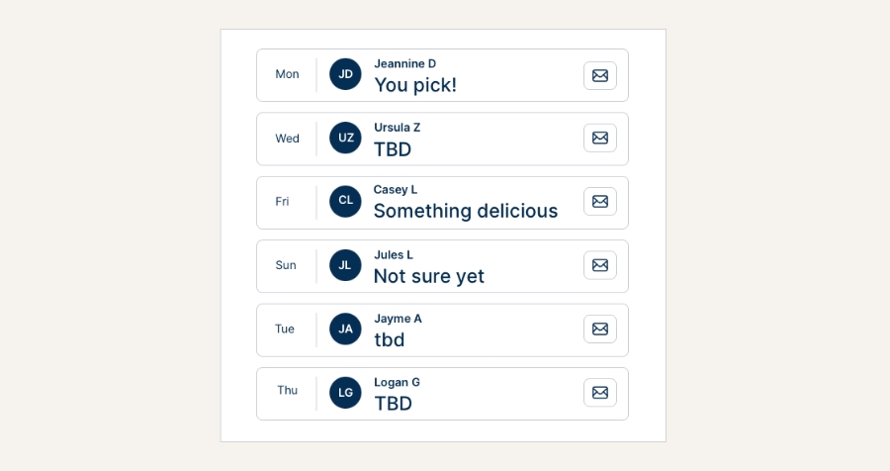890x471 pixels.
Task: Click the "Not sure yet" text
Action: pos(428,276)
